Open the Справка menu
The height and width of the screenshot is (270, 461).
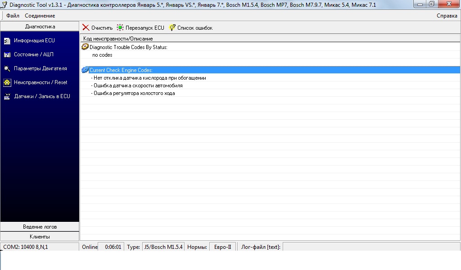click(447, 16)
